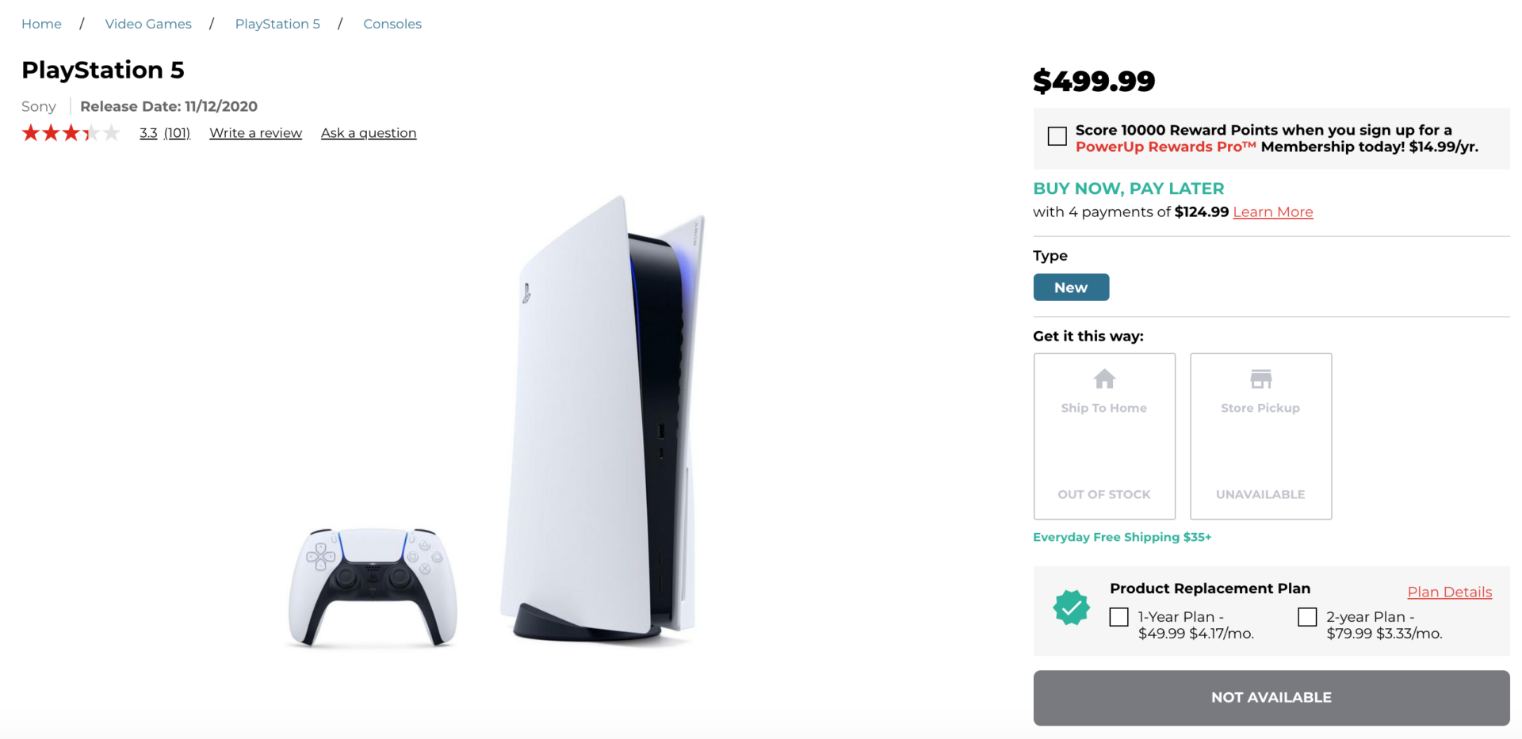1522x739 pixels.
Task: Click the DualSense controller image
Action: click(x=373, y=587)
